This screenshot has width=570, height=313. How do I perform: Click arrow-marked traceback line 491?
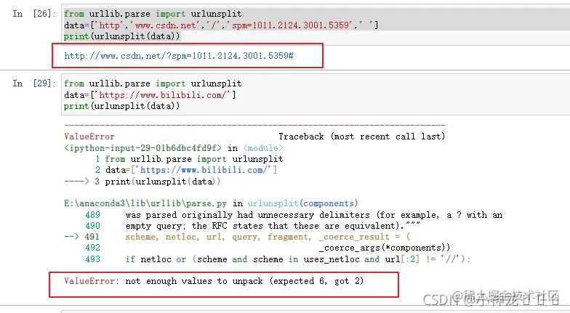click(x=237, y=237)
